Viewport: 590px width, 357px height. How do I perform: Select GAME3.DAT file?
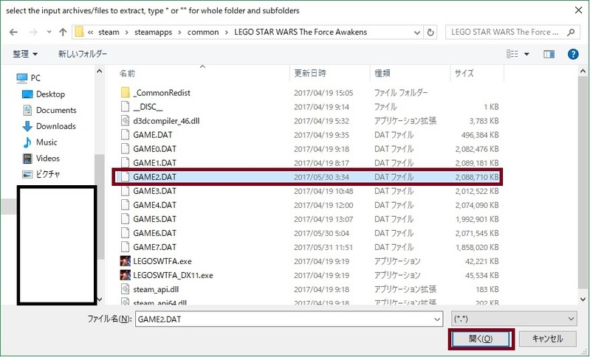pos(154,191)
